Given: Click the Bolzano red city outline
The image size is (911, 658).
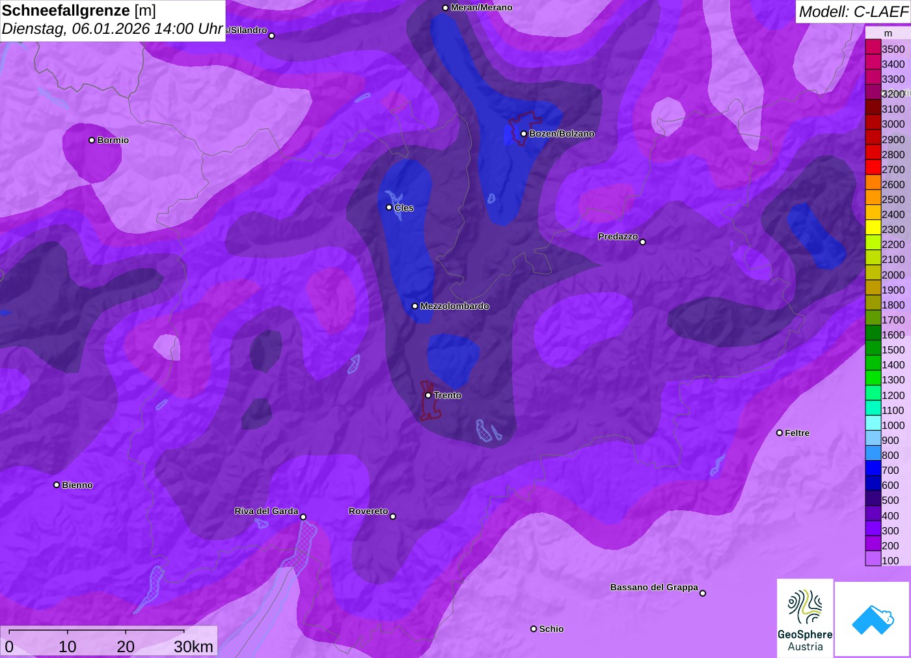Looking at the screenshot, I should click(x=524, y=128).
